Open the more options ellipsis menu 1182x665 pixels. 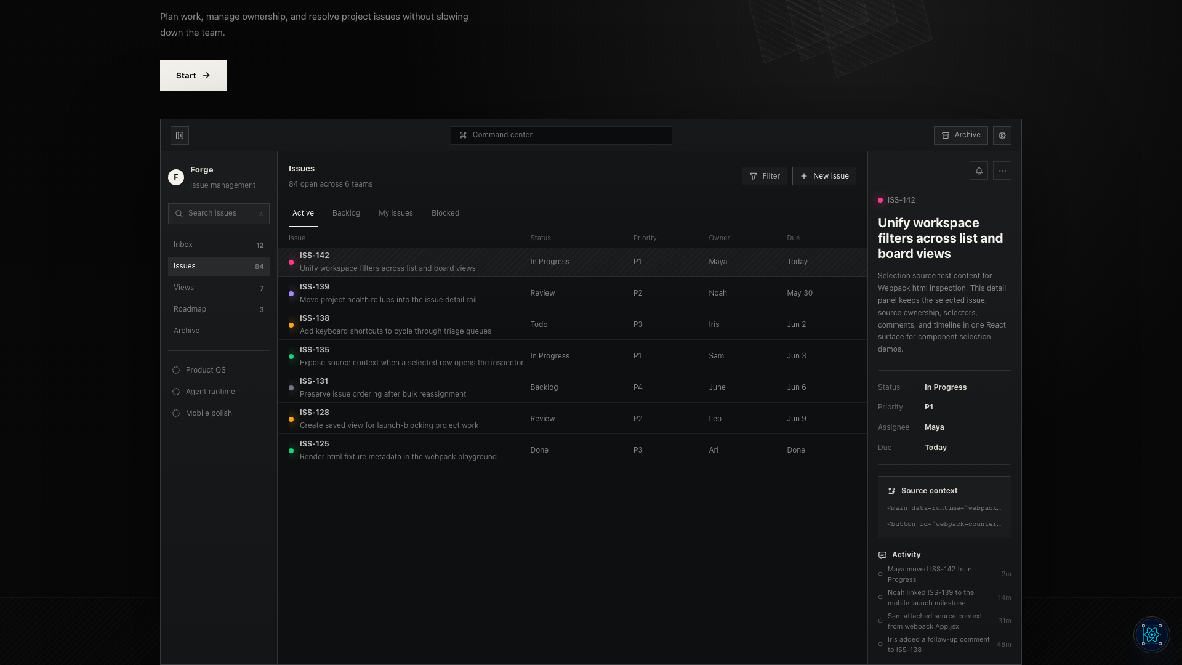pos(1002,171)
